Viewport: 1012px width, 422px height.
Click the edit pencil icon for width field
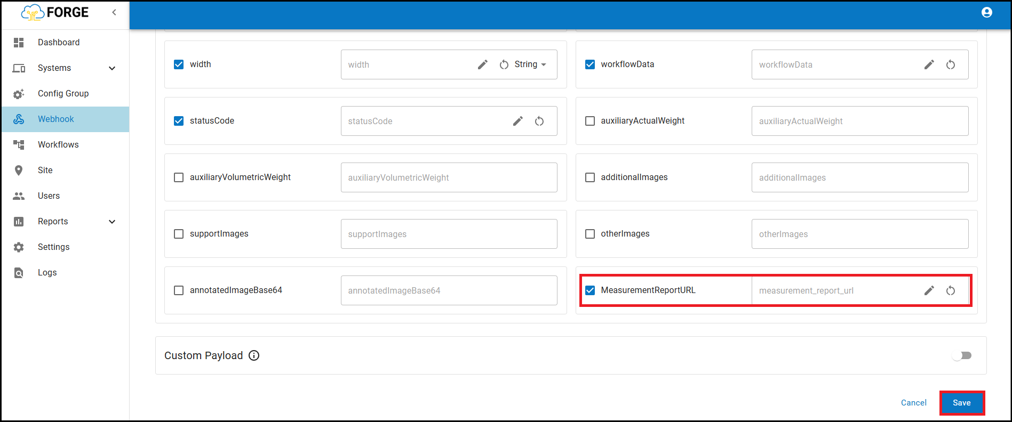click(483, 64)
